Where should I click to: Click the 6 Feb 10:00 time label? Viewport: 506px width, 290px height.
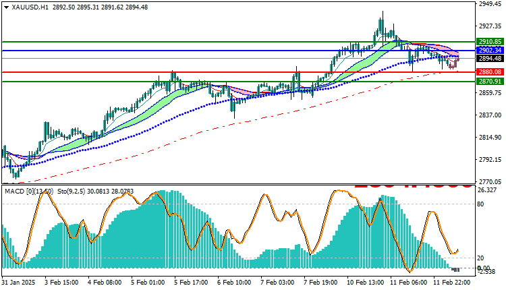(x=234, y=283)
